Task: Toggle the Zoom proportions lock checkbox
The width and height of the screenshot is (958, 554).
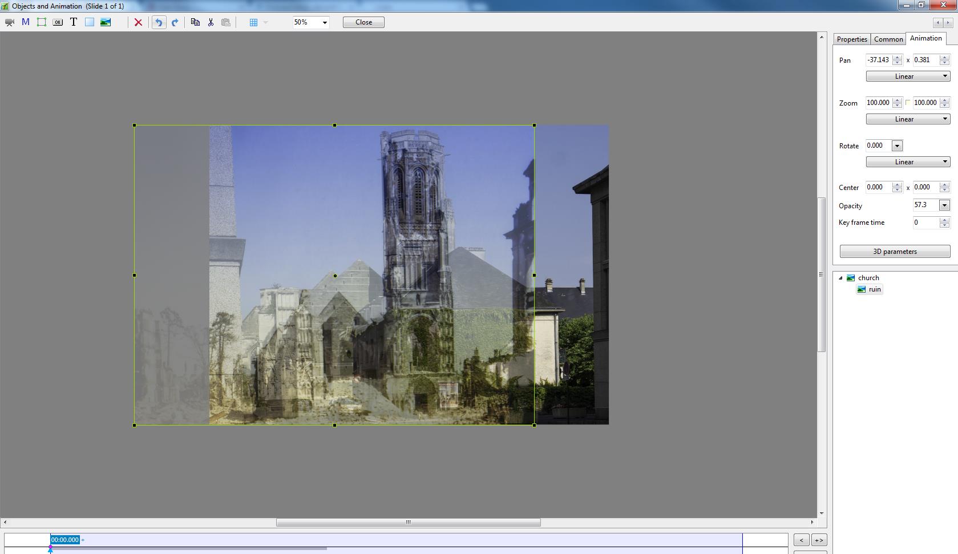Action: point(908,103)
